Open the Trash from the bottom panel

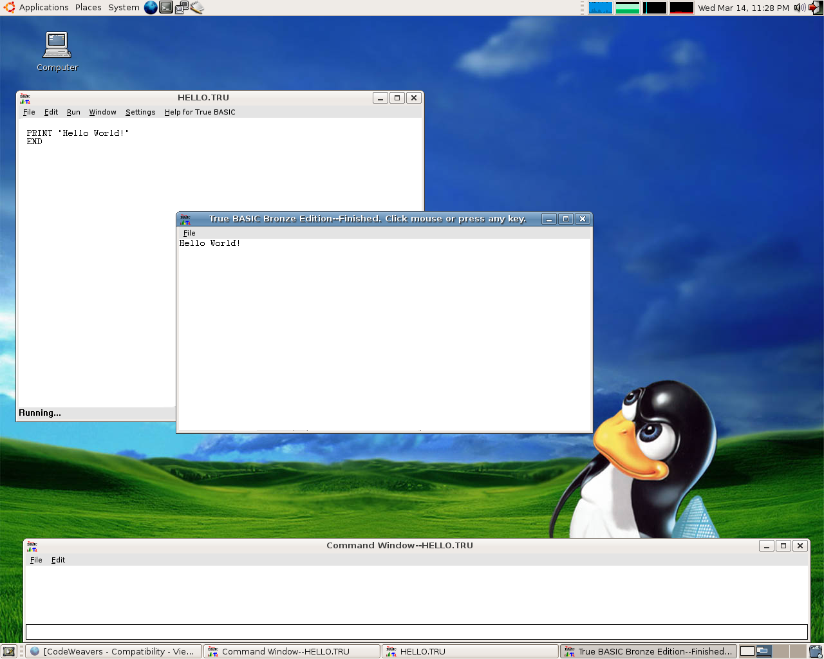click(815, 651)
